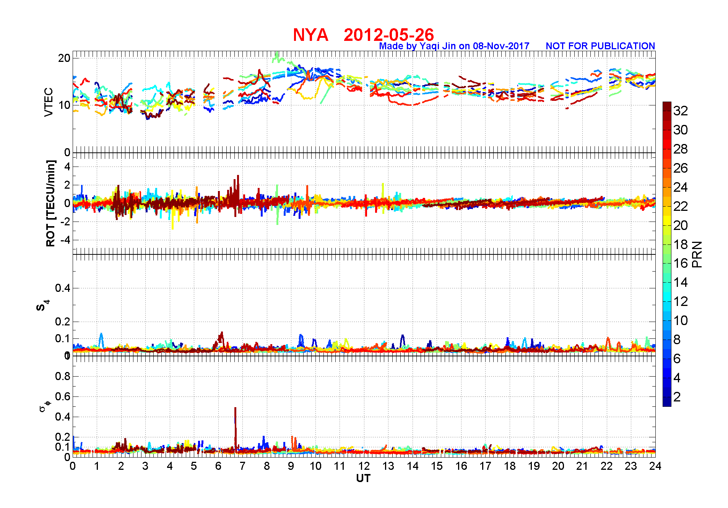Click the VTEC axis tick label 10
Viewport: 728px width, 508px height.
(x=64, y=105)
